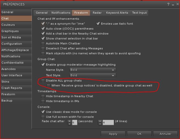Open the Text Input tab
Viewport: 180px width, 139px height.
[x=139, y=13]
